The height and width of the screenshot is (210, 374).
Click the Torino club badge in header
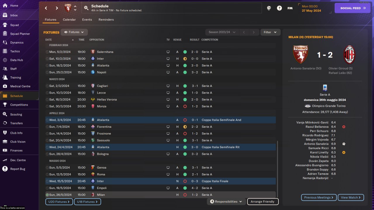pyautogui.click(x=68, y=8)
